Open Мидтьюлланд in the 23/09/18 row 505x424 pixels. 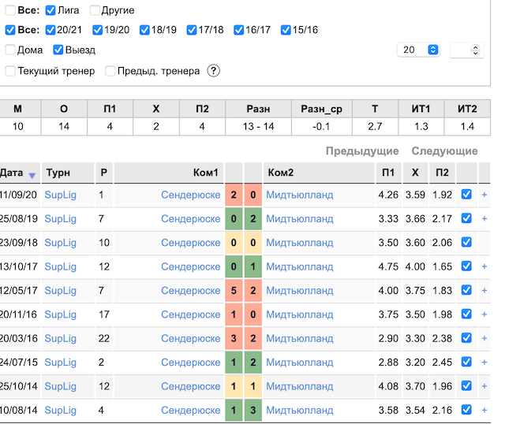tap(299, 243)
